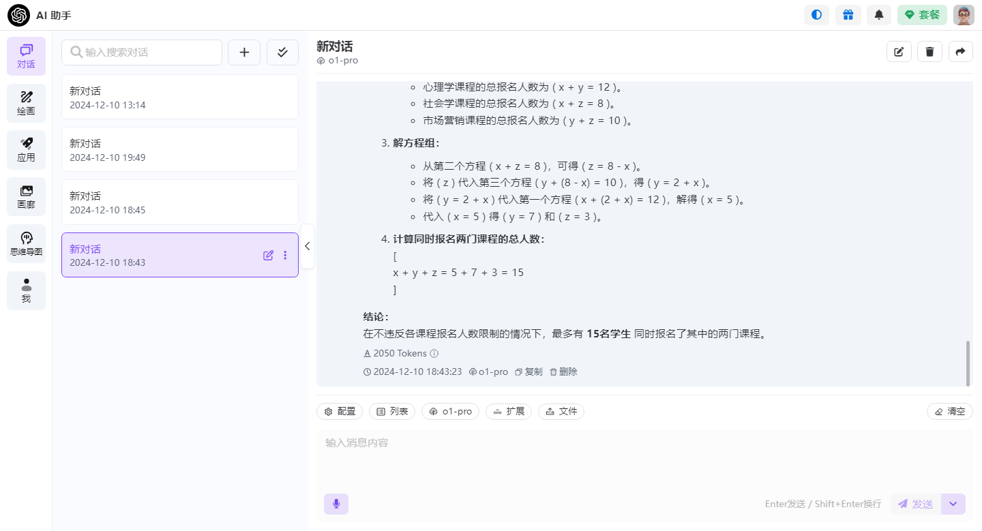Expand the send options dropdown arrow
This screenshot has height=531, width=982.
[x=953, y=504]
